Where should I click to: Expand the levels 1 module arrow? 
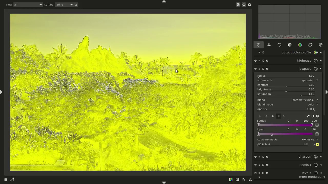pyautogui.click(x=321, y=165)
